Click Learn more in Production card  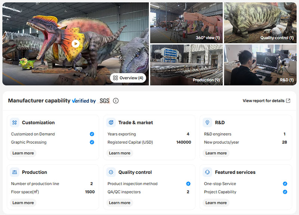click(x=23, y=203)
